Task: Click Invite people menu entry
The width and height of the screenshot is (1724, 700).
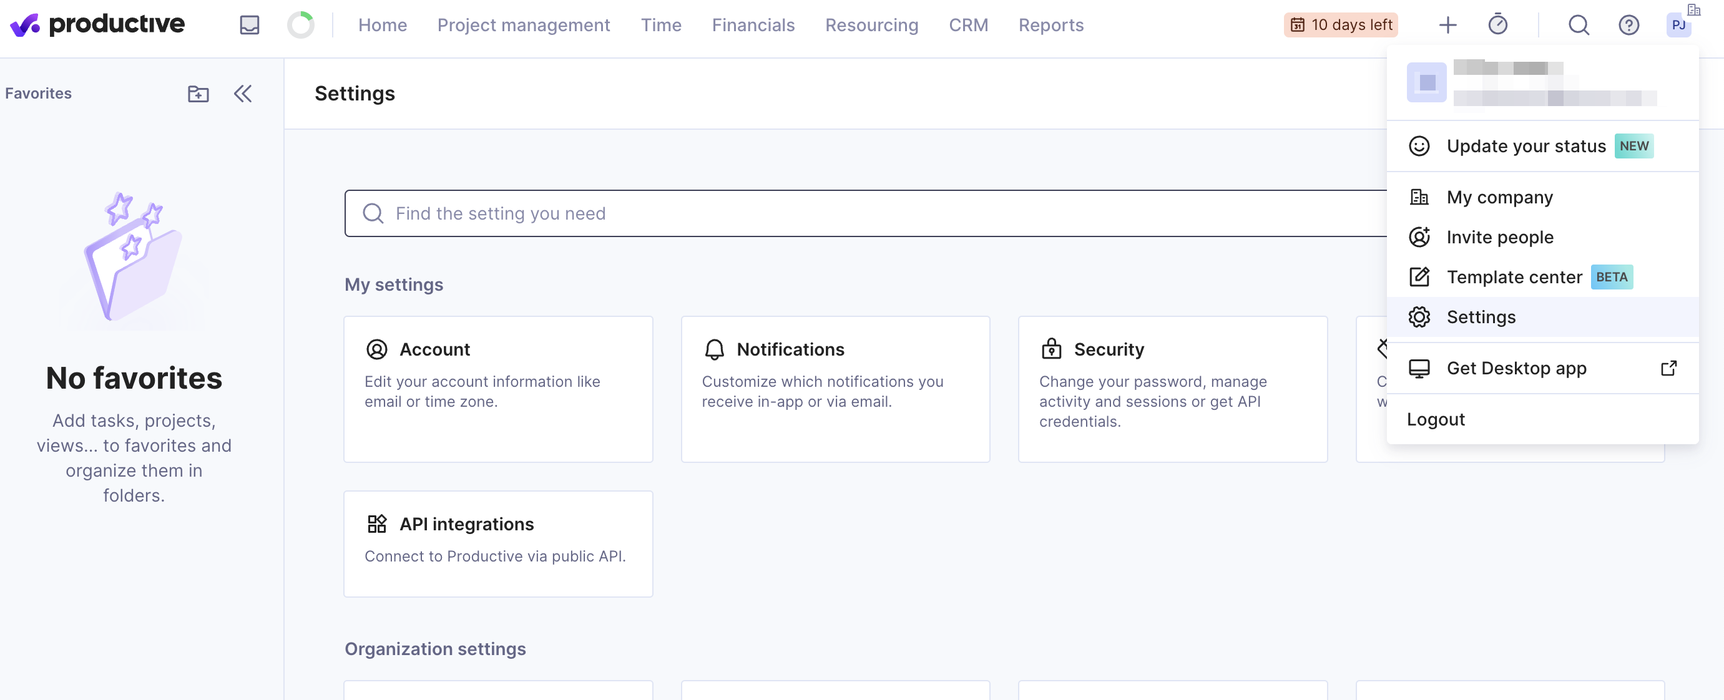Action: (1499, 237)
